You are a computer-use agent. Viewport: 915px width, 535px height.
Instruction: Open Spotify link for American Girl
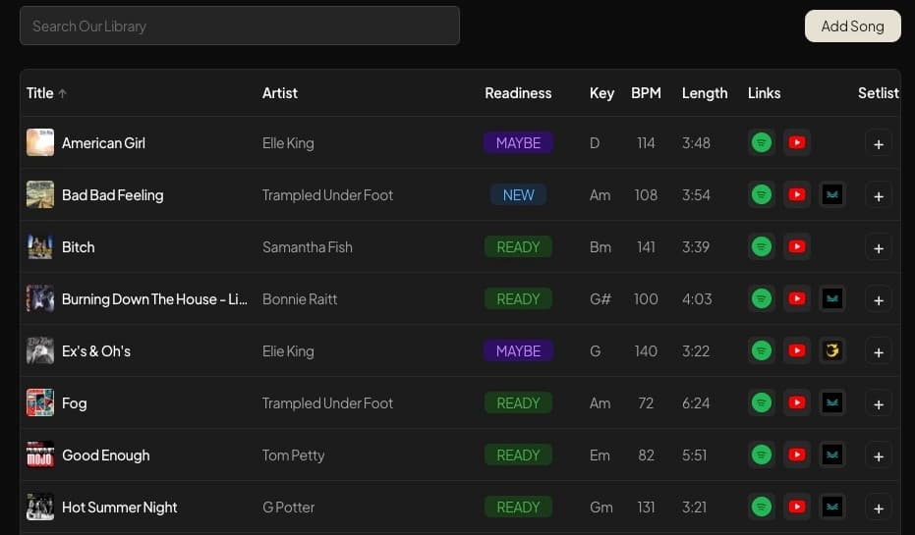761,142
